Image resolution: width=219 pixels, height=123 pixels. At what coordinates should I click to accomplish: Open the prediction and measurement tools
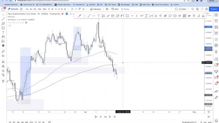(3, 41)
